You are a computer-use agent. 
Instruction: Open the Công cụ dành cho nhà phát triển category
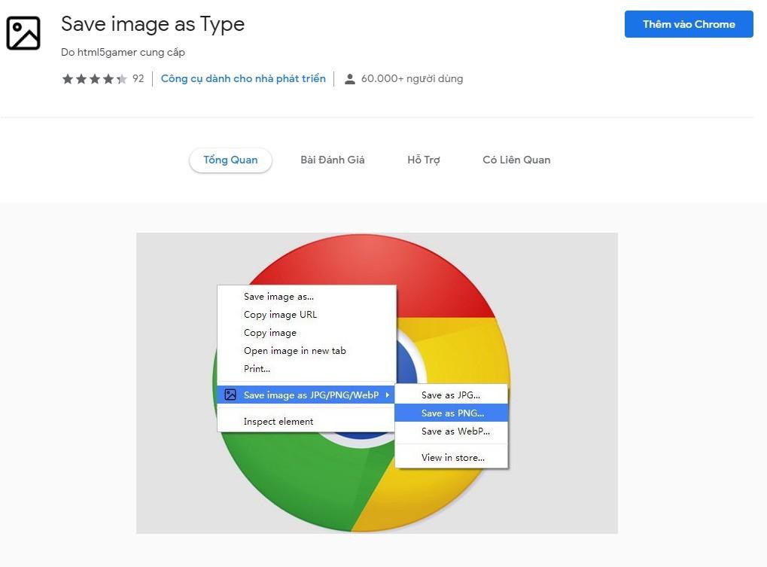[x=243, y=78]
